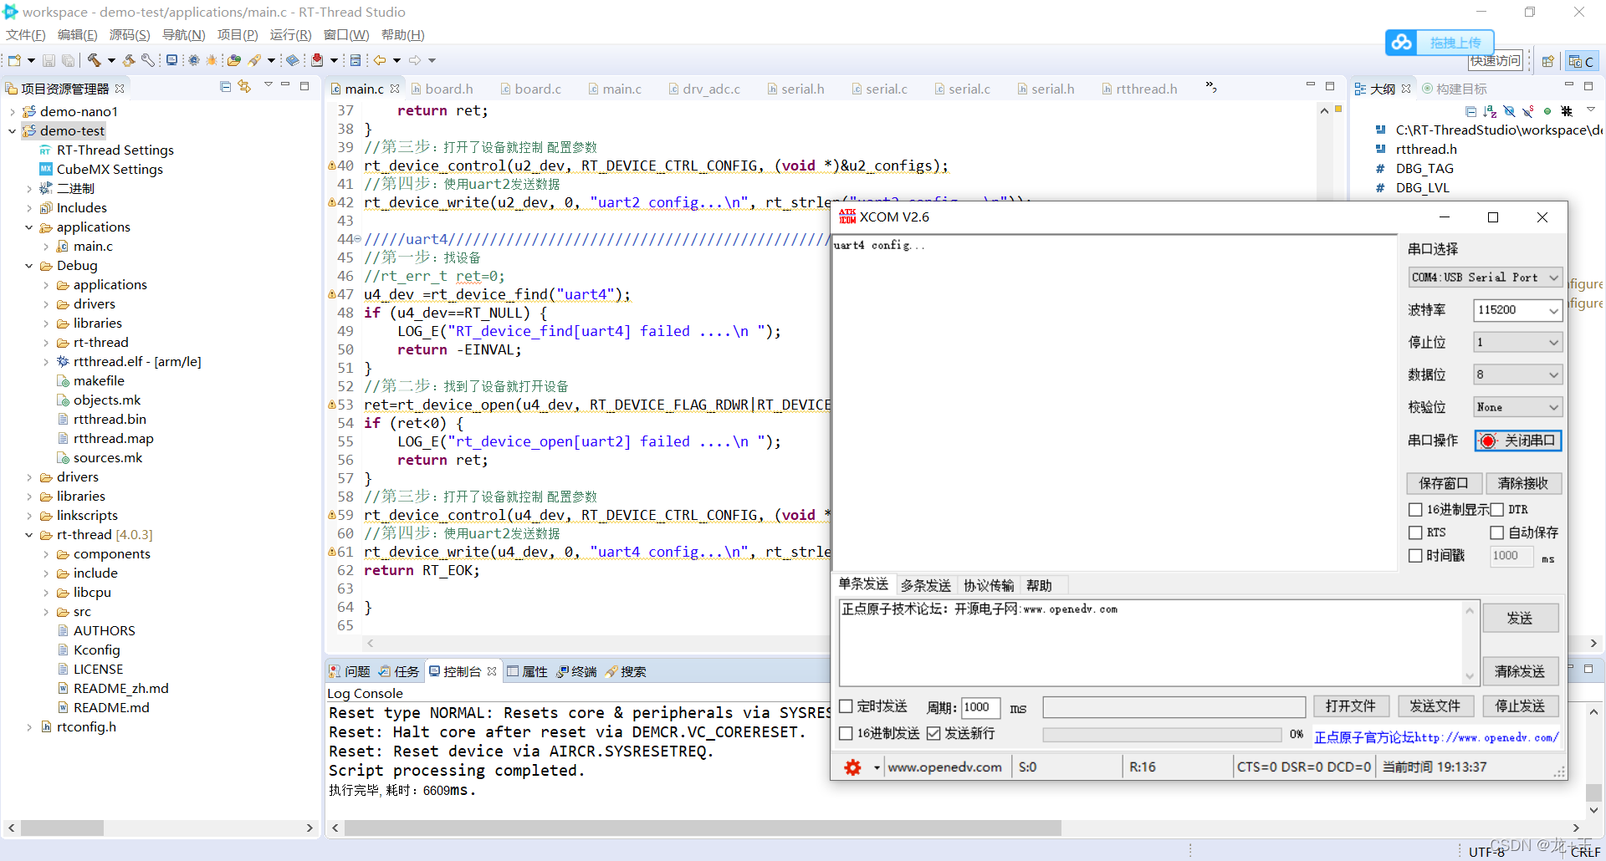Click the 快速访问 quick access field
This screenshot has width=1606, height=861.
coord(1496,61)
